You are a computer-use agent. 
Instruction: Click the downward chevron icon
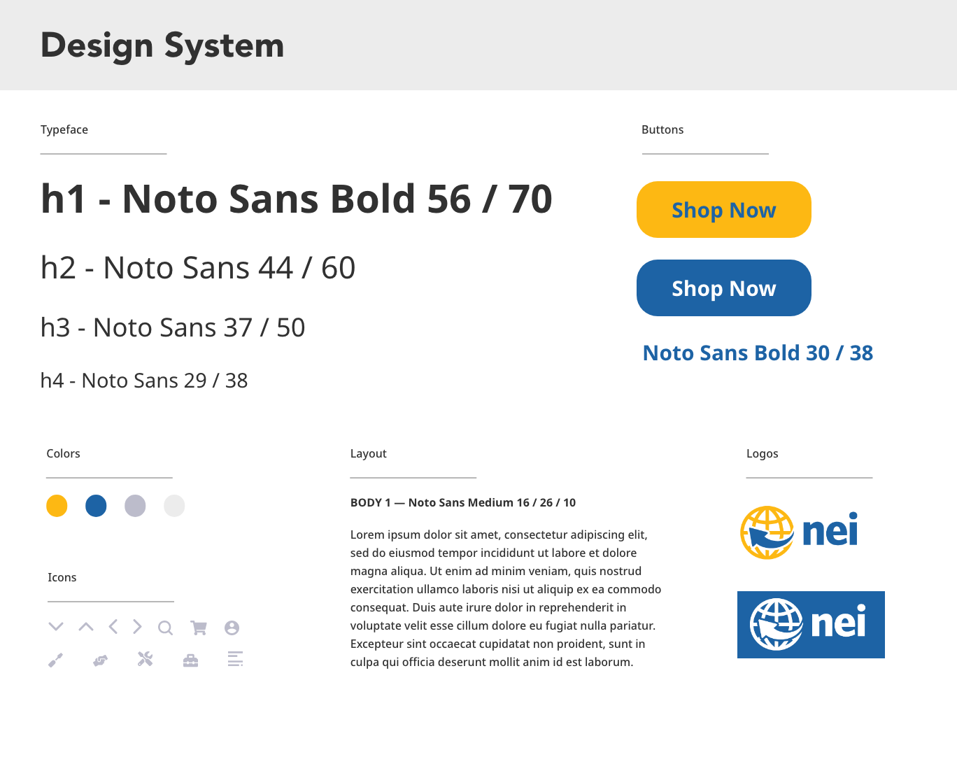[x=56, y=626]
